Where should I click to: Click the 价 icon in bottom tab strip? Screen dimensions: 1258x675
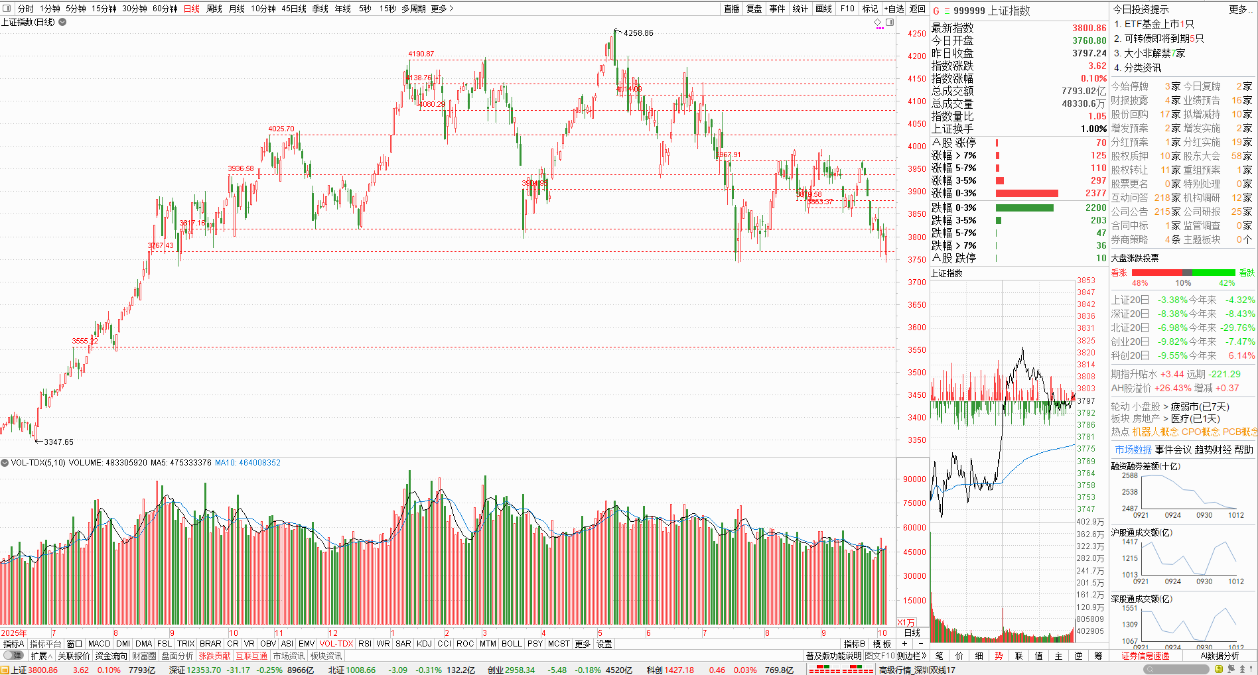(x=959, y=656)
